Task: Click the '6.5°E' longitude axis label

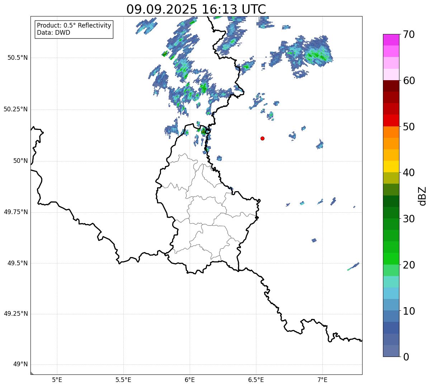Action: pos(256,380)
